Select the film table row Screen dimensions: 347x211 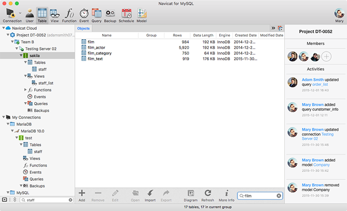tap(179, 42)
